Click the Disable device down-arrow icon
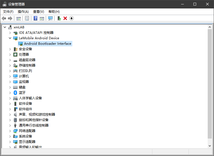The image size is (214, 156). click(72, 18)
